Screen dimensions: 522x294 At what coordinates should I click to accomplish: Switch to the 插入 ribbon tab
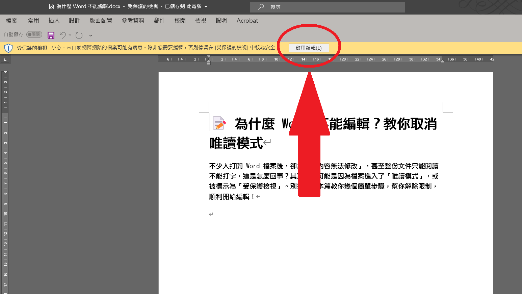click(54, 21)
